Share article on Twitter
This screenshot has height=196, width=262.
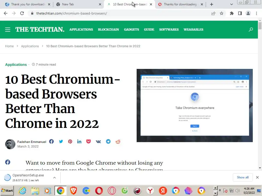click(x=61, y=141)
